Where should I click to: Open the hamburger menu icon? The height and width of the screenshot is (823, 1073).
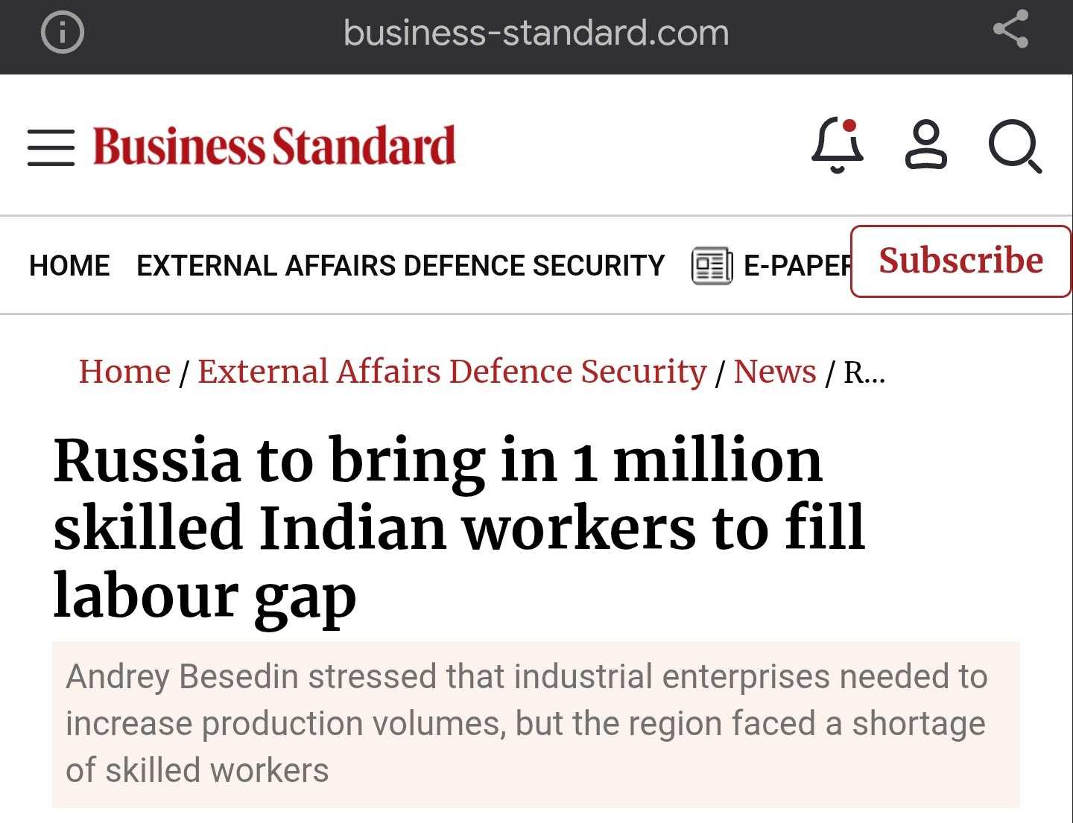51,147
